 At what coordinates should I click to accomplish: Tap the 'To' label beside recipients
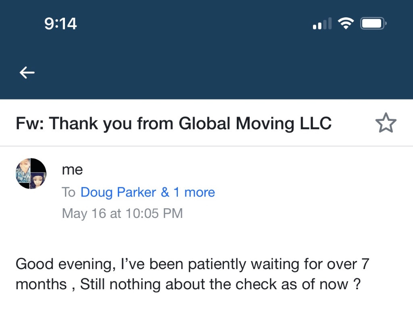pyautogui.click(x=69, y=192)
